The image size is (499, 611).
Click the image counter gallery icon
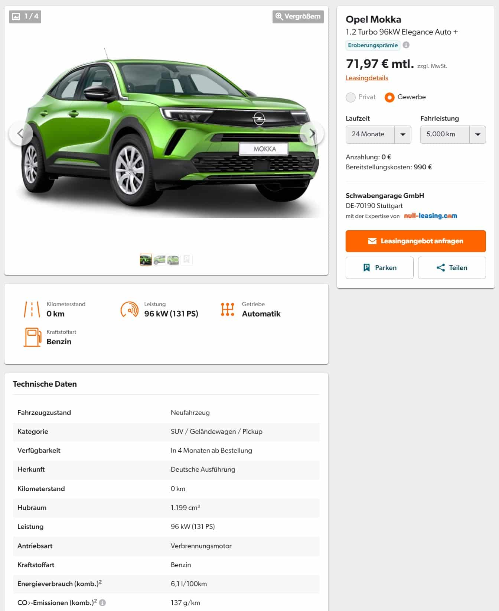(16, 16)
